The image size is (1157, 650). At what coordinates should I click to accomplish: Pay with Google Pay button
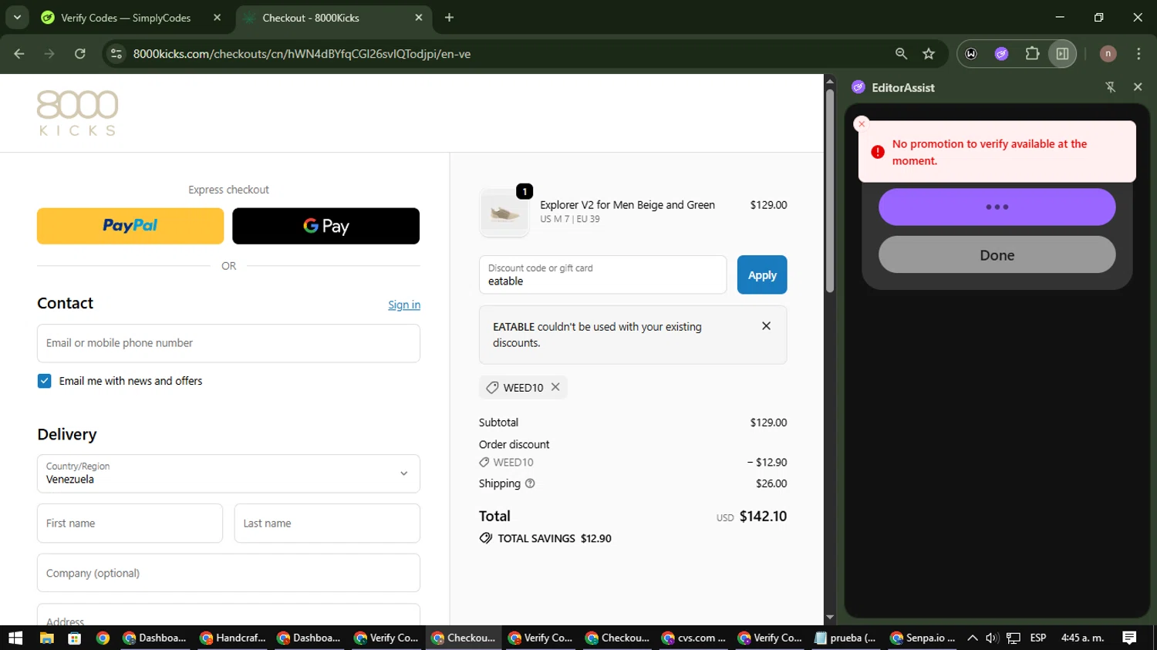point(326,226)
